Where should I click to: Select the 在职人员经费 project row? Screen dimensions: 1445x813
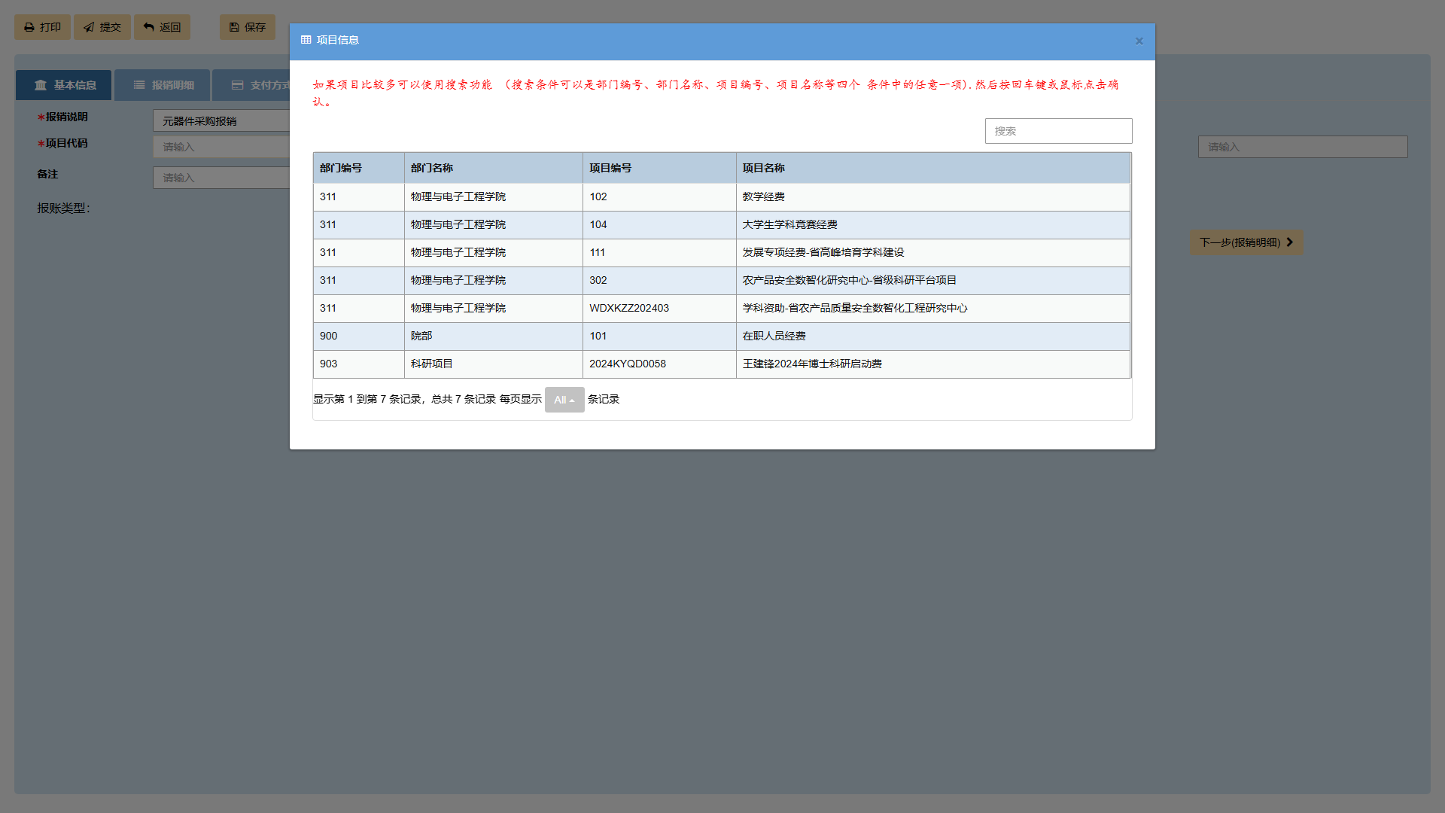click(722, 336)
